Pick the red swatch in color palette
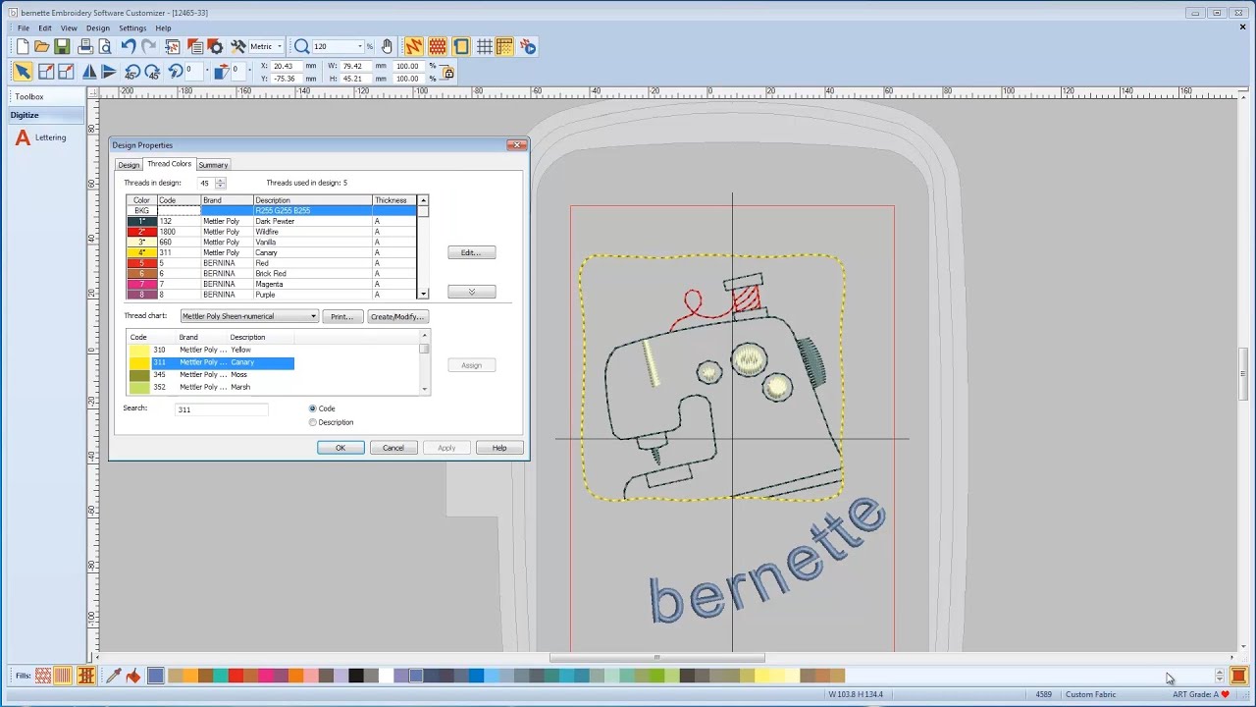The width and height of the screenshot is (1256, 707). [x=235, y=676]
